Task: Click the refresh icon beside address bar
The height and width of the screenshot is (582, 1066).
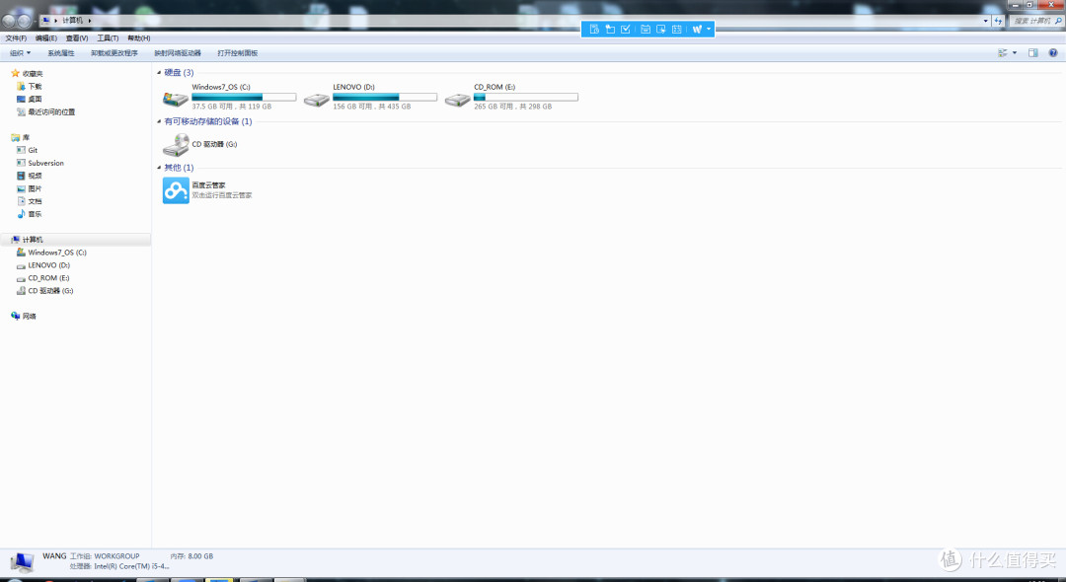Action: 998,21
